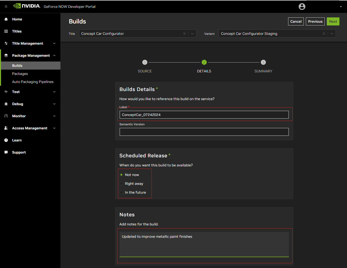347x268 pixels.
Task: Expand the Monitor section chevron
Action: 54,116
